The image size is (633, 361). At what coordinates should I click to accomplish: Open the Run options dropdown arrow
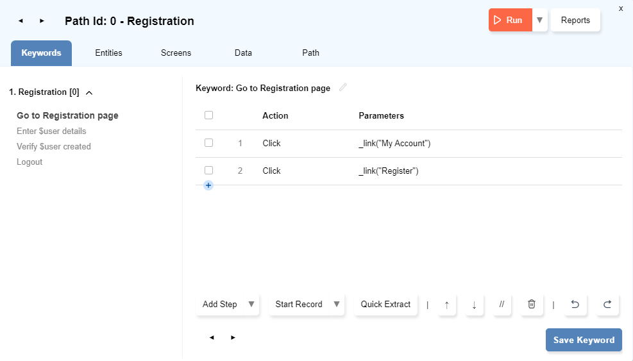(x=539, y=20)
